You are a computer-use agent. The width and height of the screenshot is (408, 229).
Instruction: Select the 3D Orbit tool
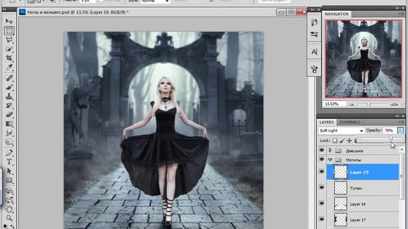9,200
